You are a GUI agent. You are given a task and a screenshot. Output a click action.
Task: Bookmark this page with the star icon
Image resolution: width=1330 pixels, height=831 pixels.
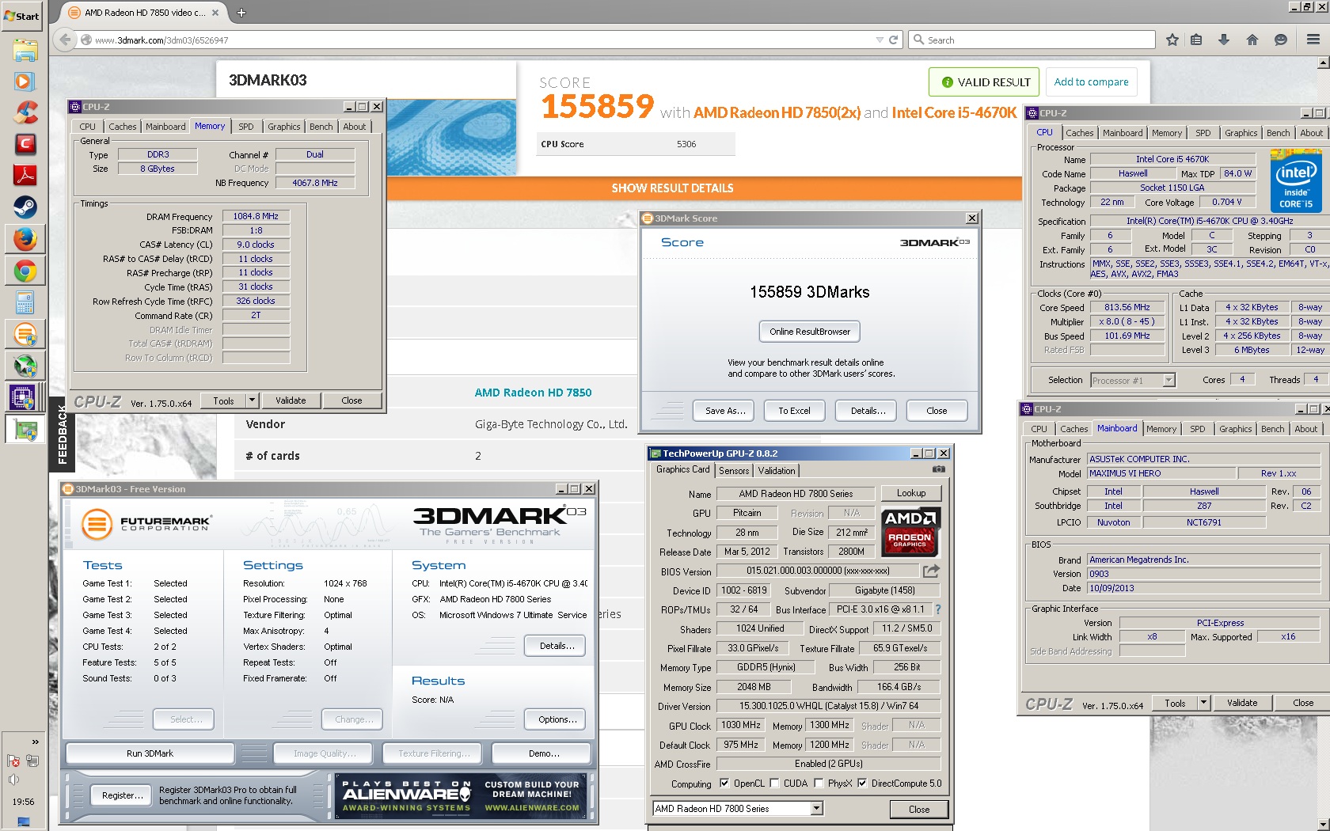tap(1172, 40)
